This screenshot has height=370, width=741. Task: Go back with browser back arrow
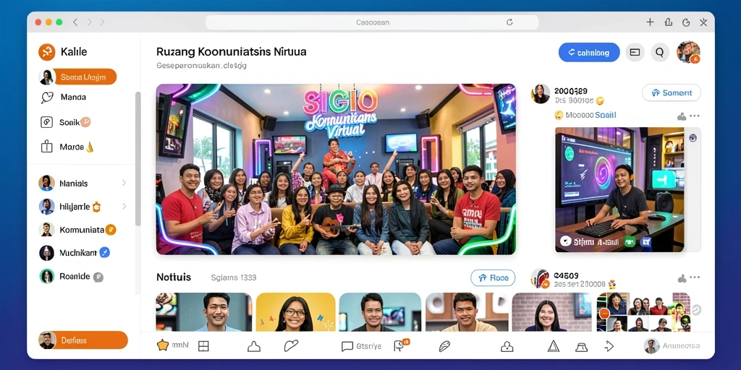[75, 22]
